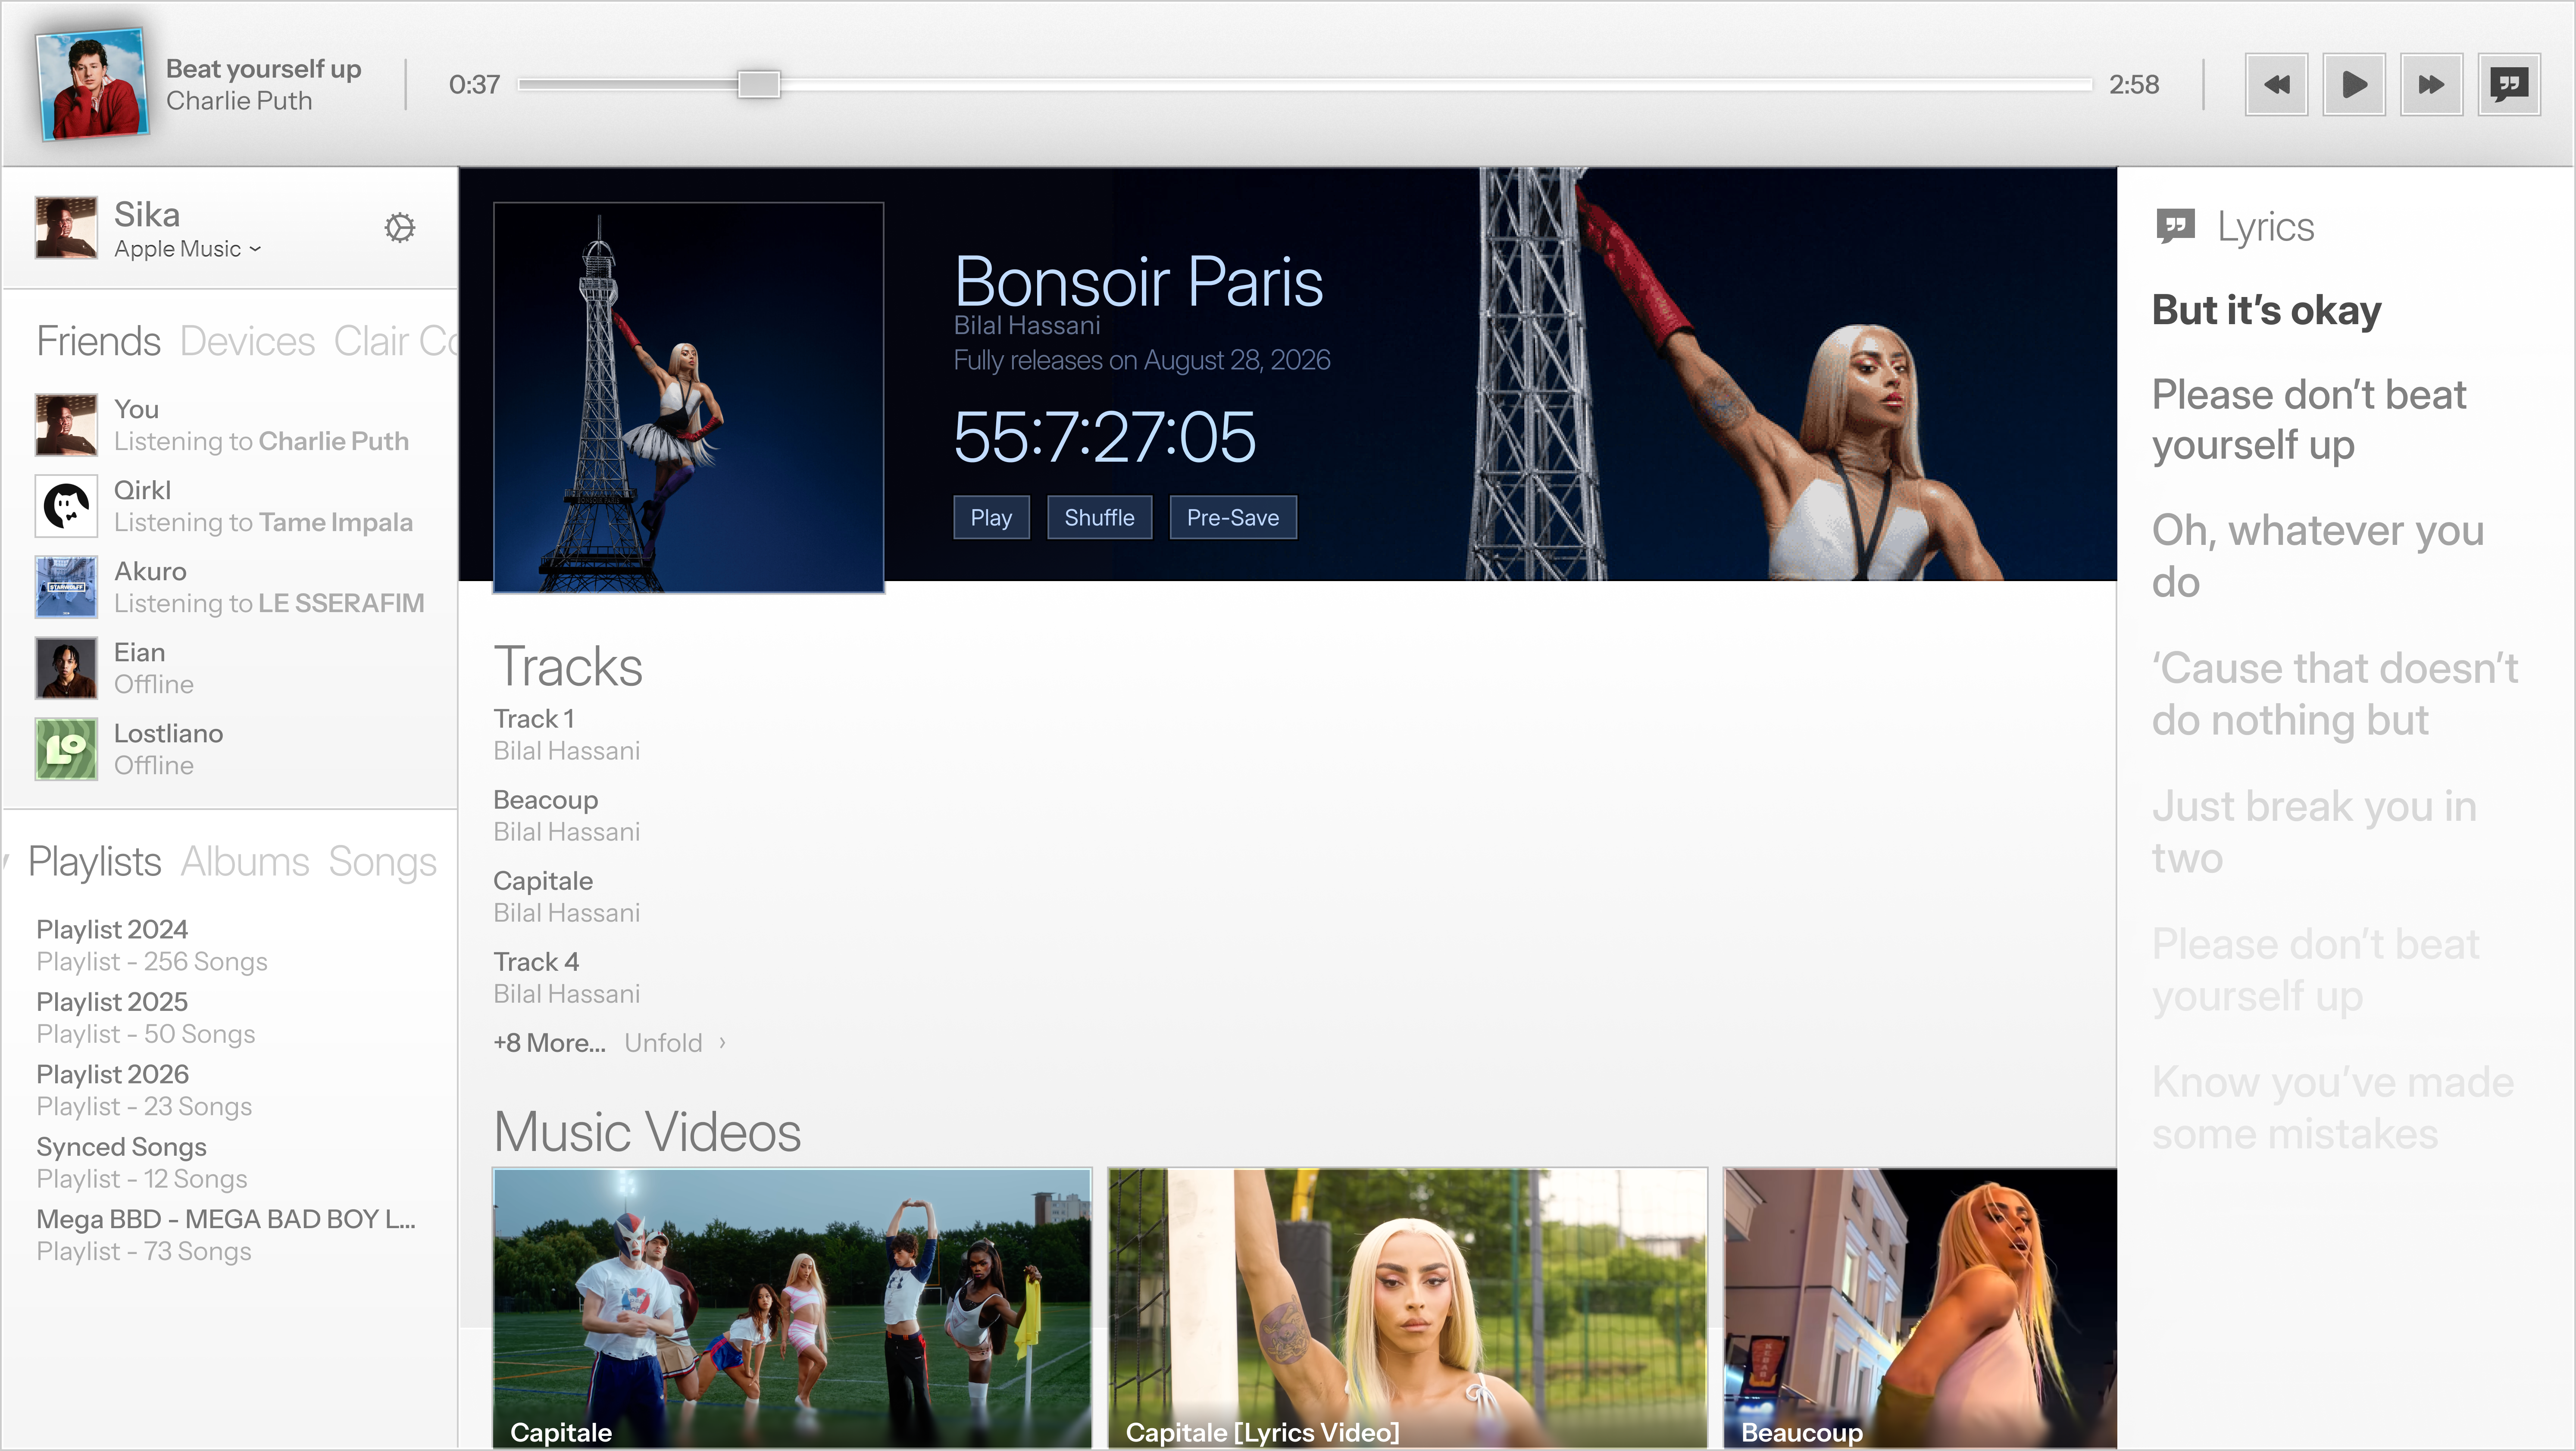
Task: Open Synced Songs playlist
Action: 142,1162
